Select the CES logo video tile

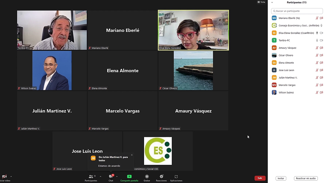coord(158,151)
